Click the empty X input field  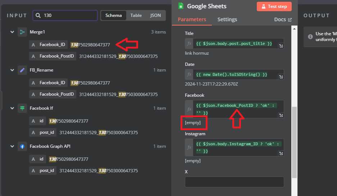point(234,182)
